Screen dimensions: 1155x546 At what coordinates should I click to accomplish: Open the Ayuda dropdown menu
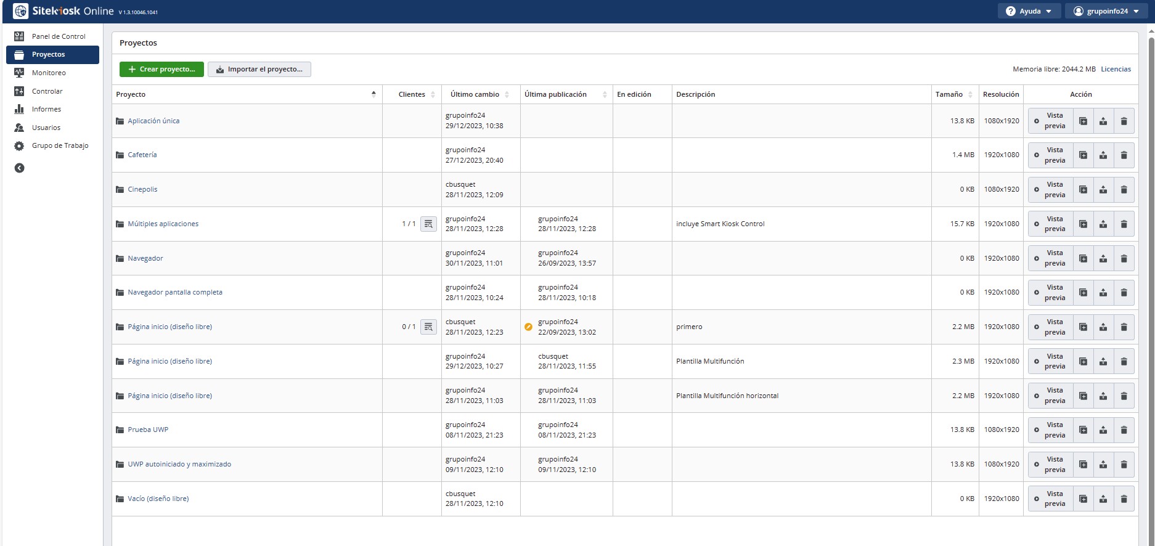[1029, 11]
